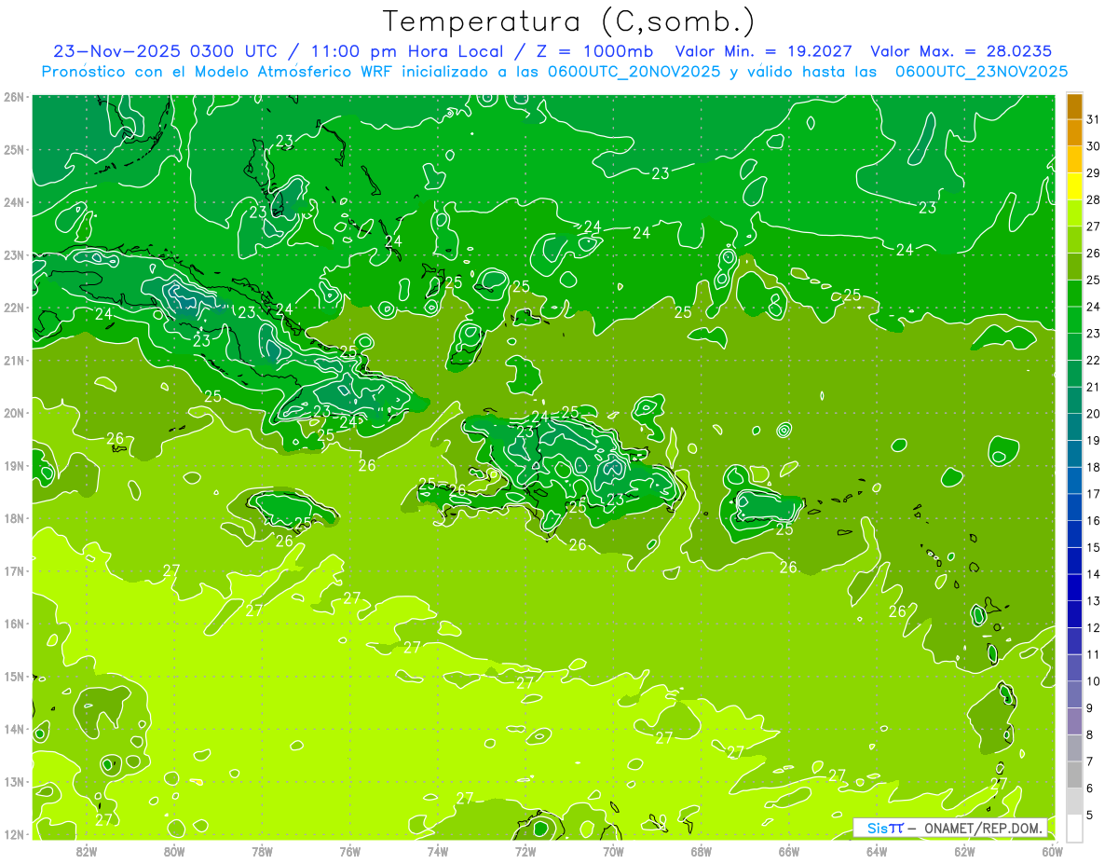Click the longitude label "66W"
The image size is (1118, 864).
pos(788,851)
